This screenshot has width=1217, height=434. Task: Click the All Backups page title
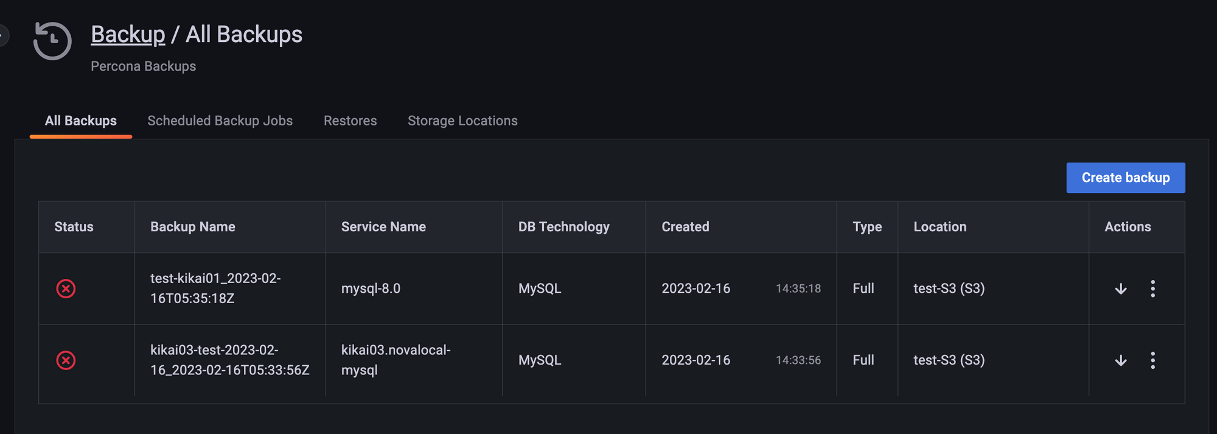click(x=244, y=34)
